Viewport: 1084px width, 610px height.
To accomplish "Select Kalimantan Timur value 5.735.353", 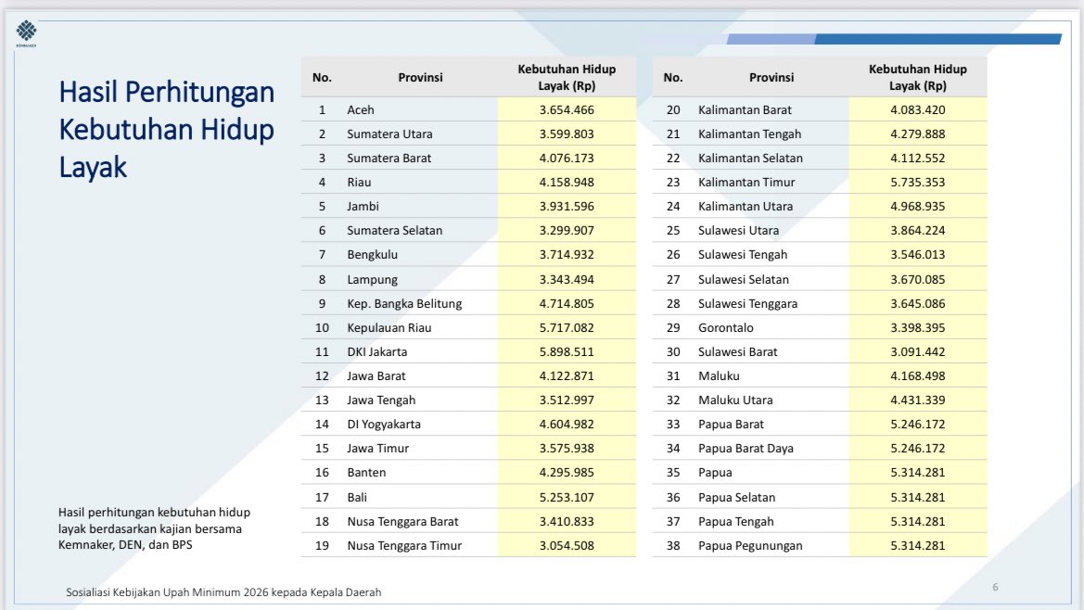I will coord(917,183).
